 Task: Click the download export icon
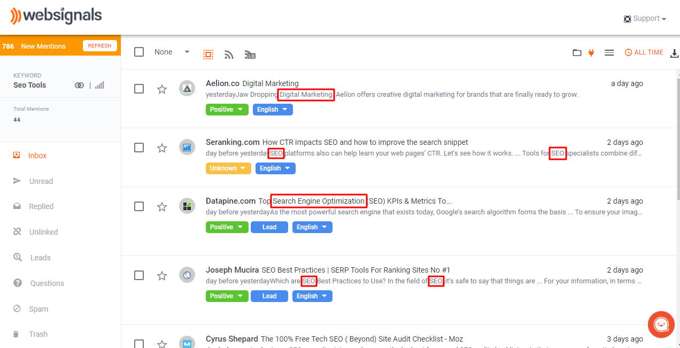(x=675, y=53)
